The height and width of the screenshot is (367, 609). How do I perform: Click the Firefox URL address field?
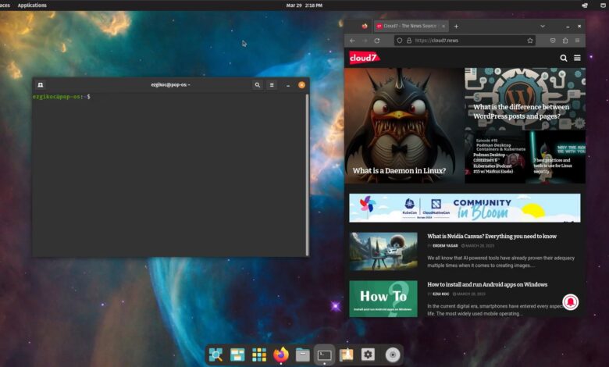466,41
